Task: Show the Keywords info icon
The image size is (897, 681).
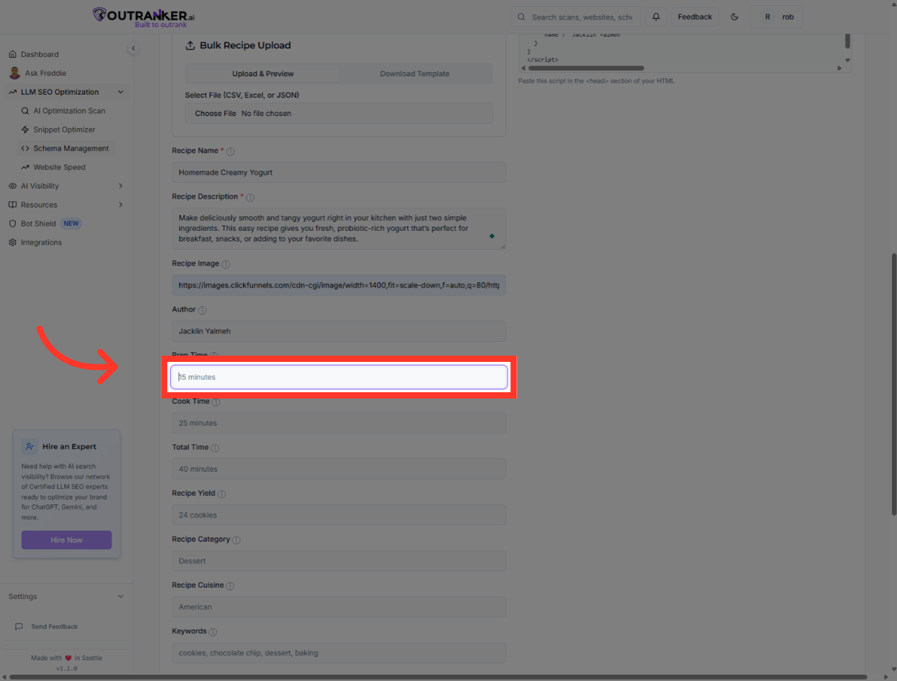Action: [213, 632]
